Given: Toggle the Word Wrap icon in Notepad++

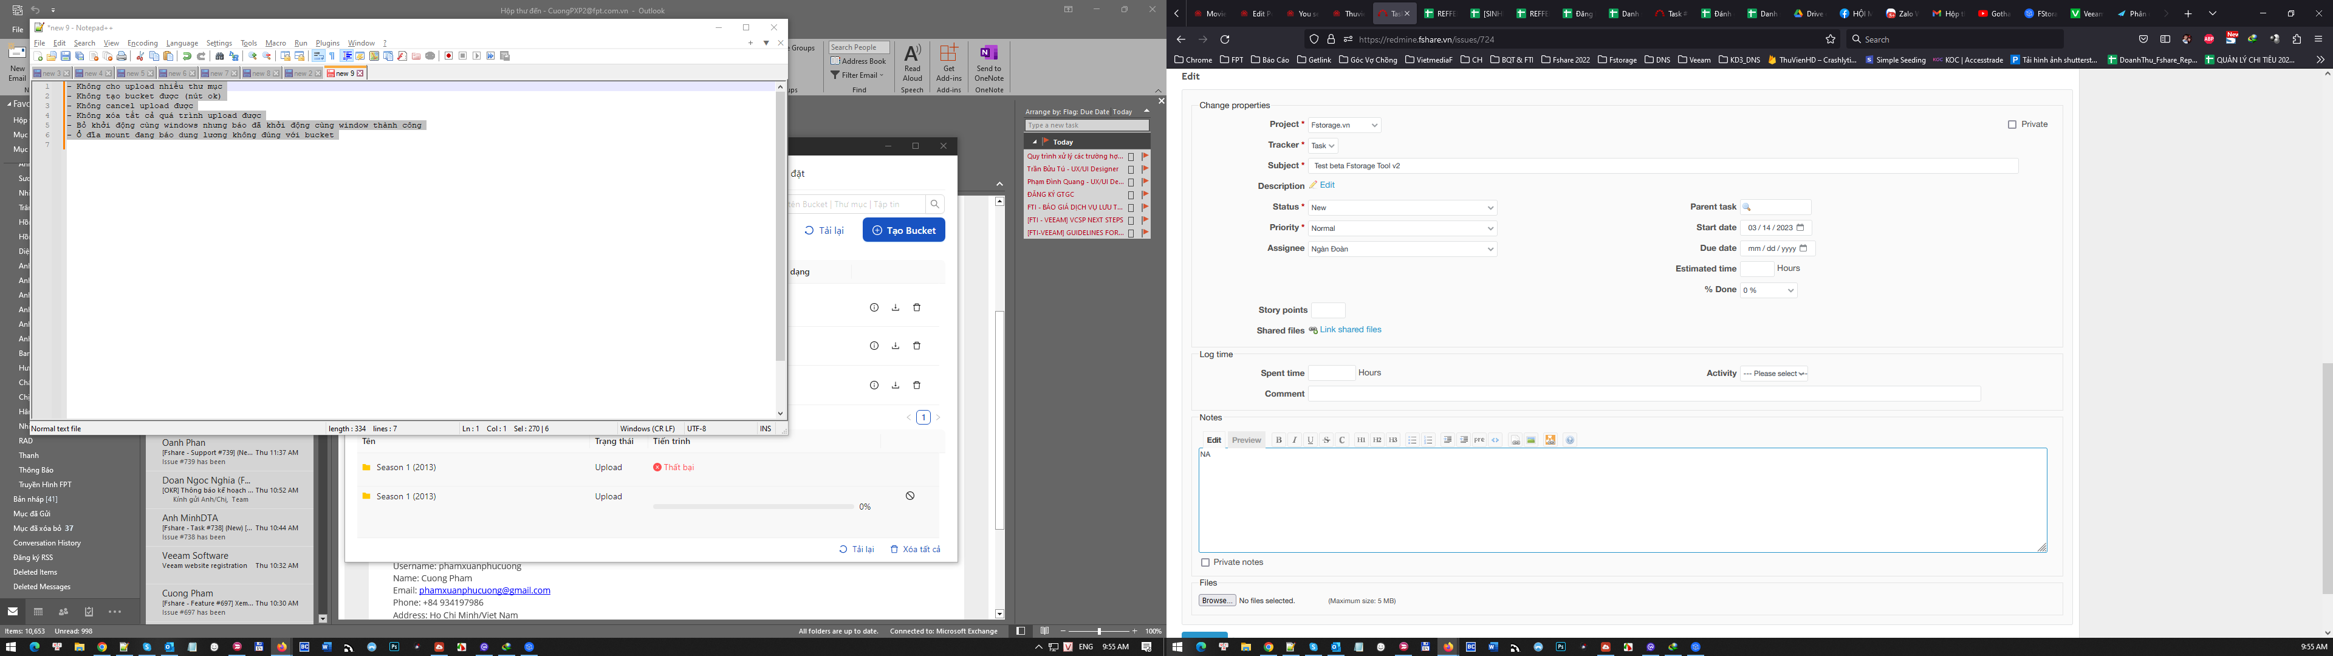Looking at the screenshot, I should 319,56.
